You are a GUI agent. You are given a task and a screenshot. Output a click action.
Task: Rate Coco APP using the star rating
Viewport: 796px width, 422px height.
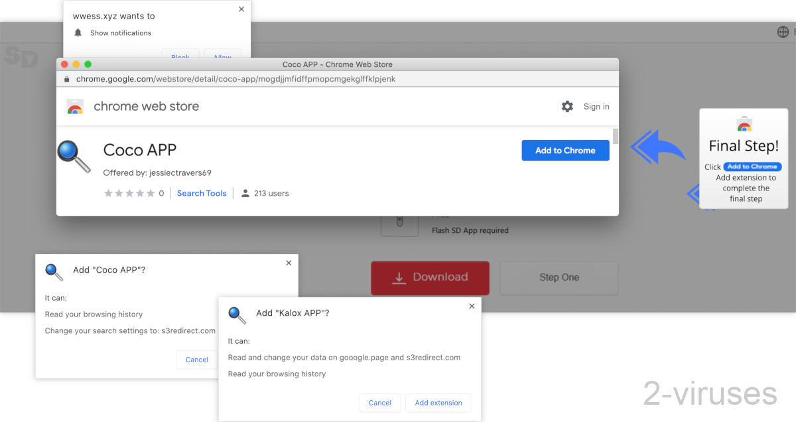[128, 193]
